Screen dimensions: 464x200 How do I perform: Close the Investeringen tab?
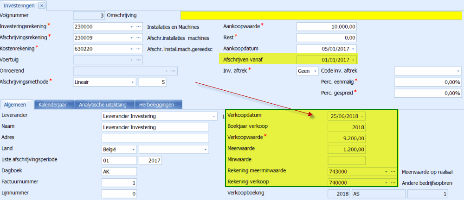click(41, 5)
